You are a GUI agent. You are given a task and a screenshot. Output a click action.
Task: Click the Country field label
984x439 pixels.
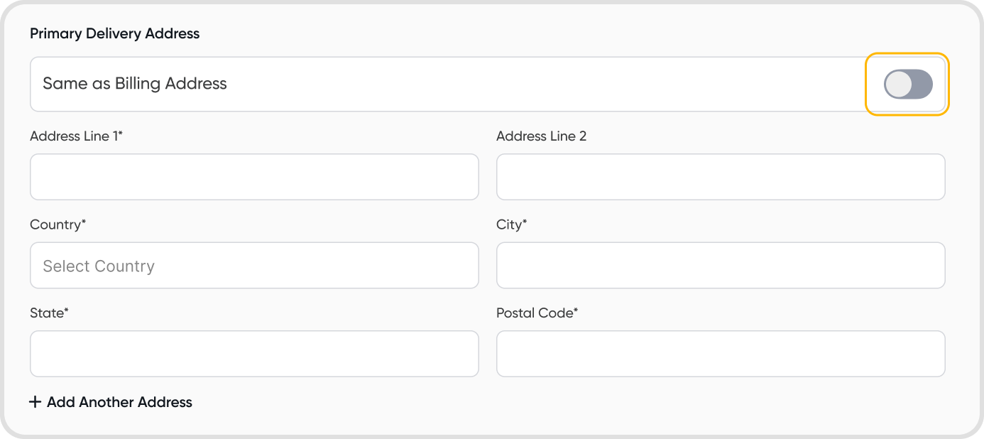click(x=58, y=224)
